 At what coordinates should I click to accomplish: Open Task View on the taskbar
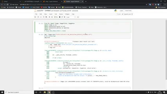(40, 92)
